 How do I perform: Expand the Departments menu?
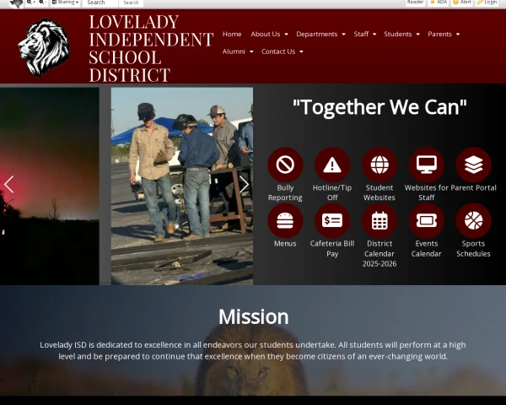[x=320, y=34]
